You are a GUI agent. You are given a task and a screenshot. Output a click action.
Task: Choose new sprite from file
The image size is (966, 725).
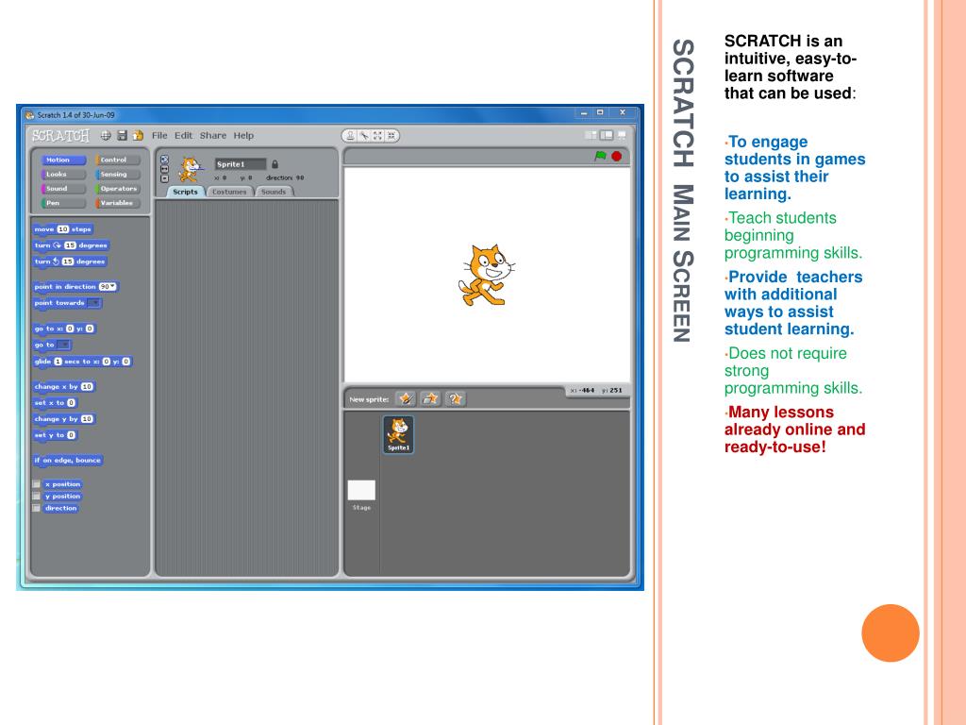[x=430, y=399]
